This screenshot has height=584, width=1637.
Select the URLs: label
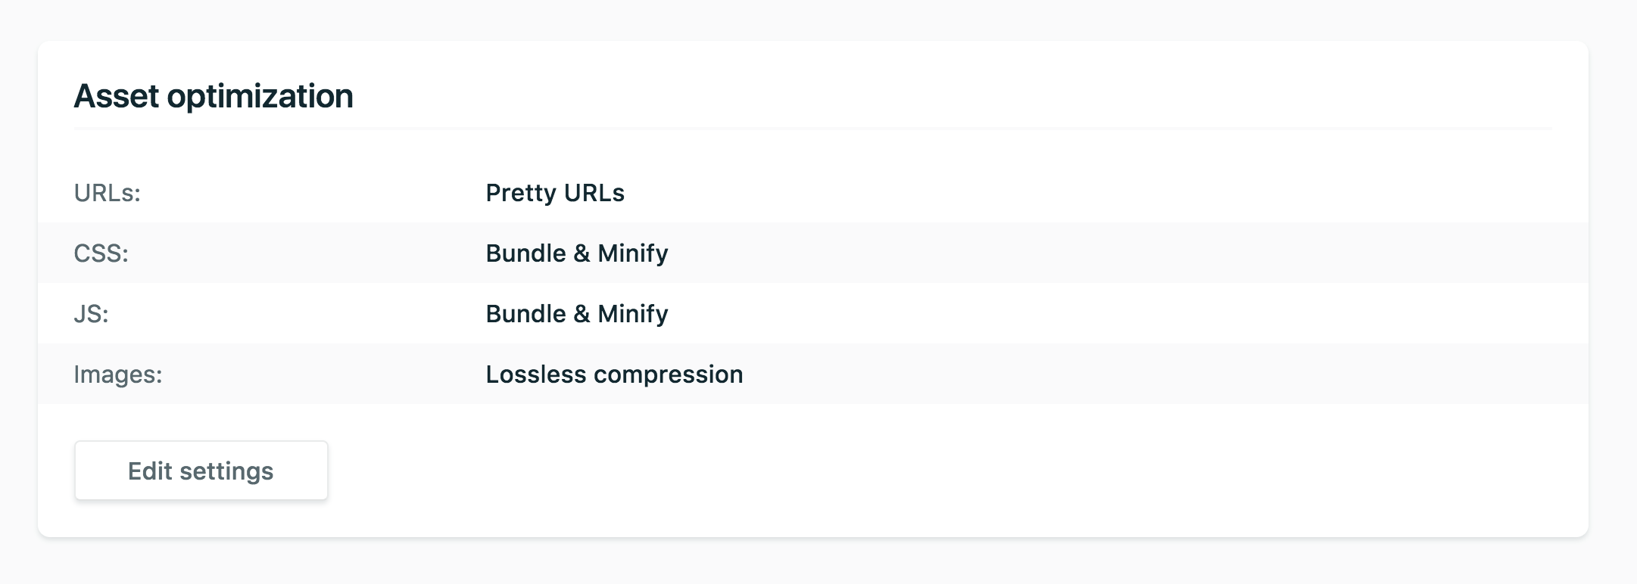108,193
